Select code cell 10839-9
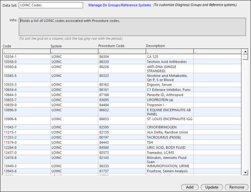This screenshot has width=251, height=192. [26, 105]
